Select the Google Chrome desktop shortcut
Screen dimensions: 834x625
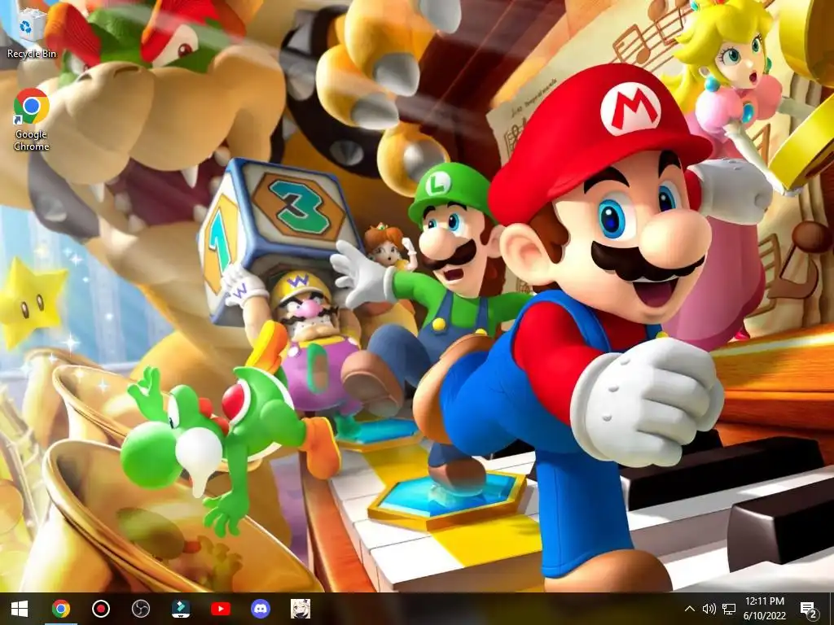(x=32, y=120)
